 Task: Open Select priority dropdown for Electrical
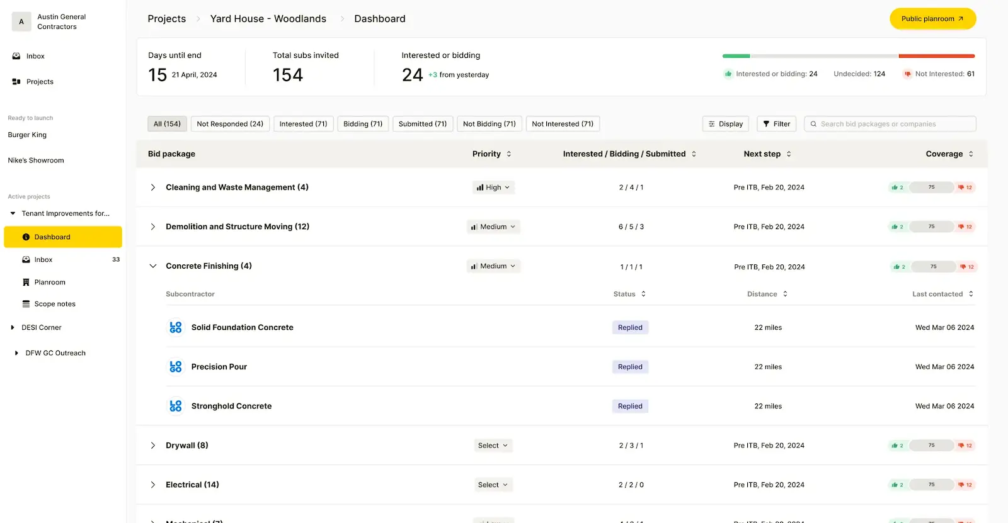coord(493,485)
